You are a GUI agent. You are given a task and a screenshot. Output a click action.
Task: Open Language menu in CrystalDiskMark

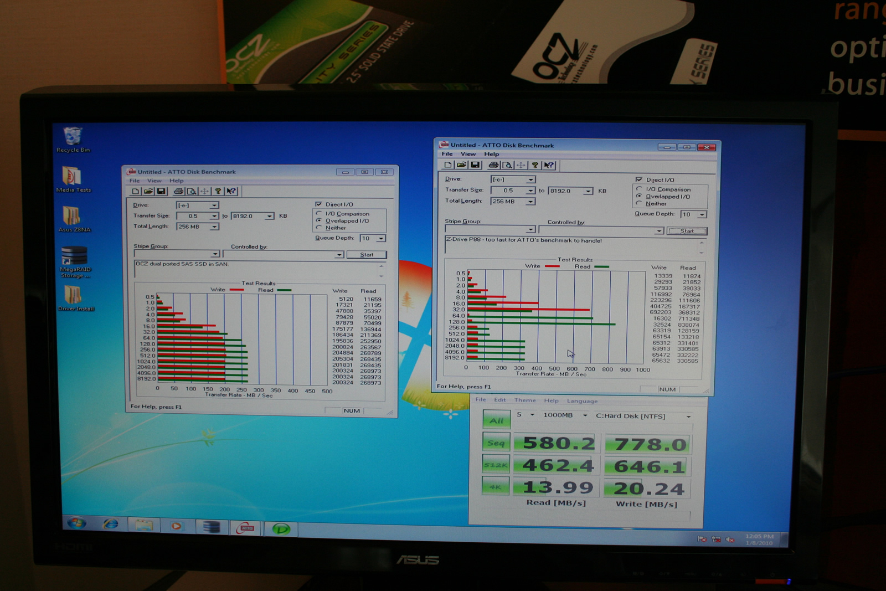(x=582, y=401)
